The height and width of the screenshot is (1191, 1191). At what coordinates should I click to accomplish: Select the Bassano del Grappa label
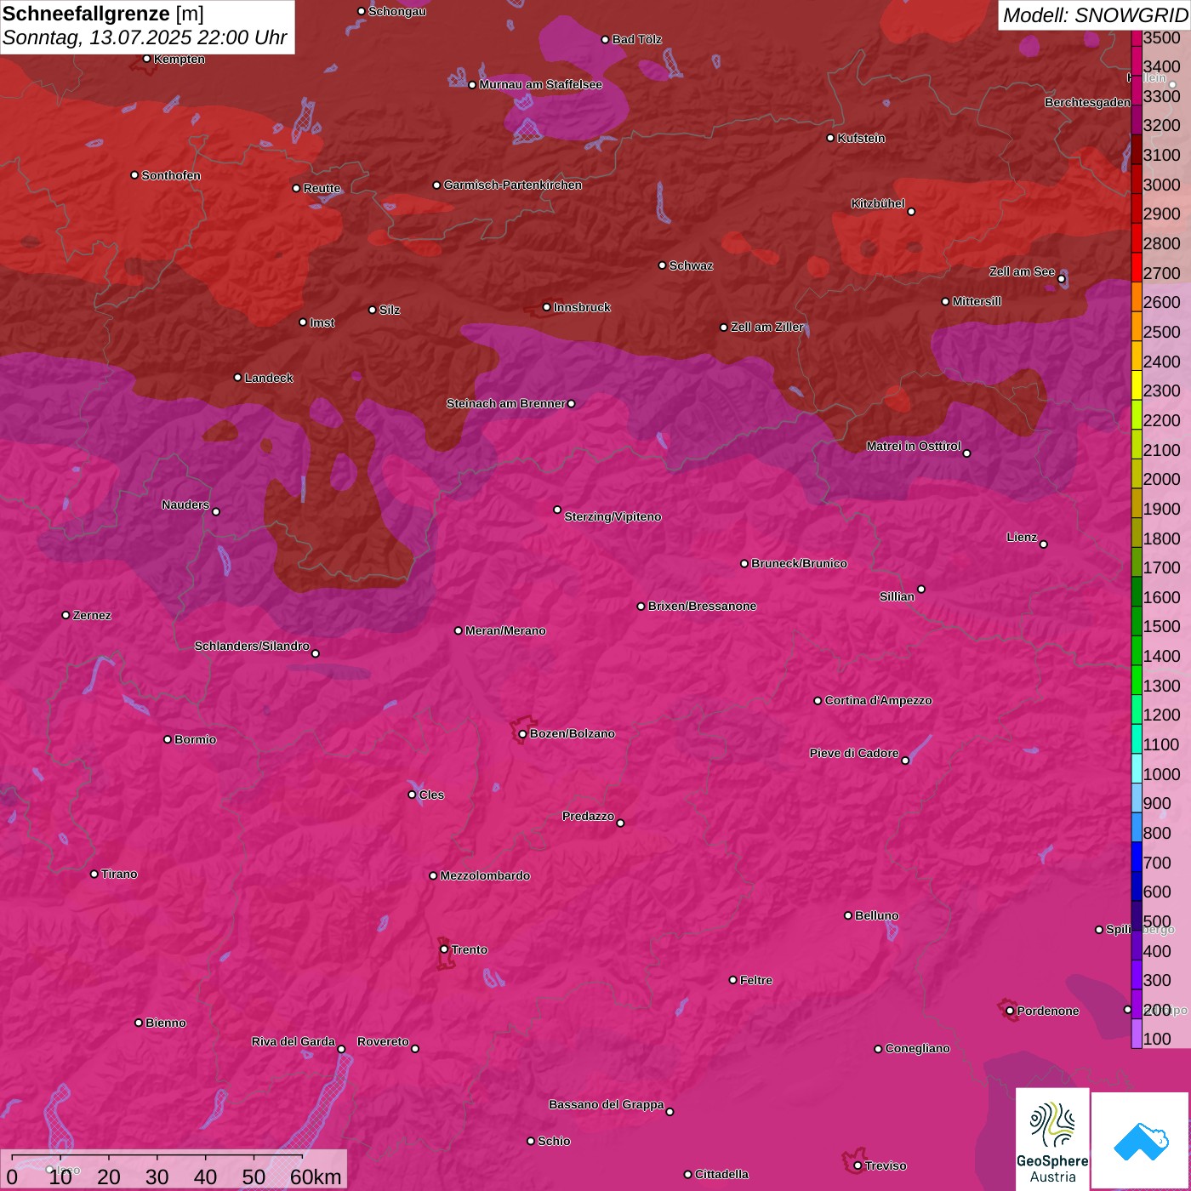[606, 1104]
